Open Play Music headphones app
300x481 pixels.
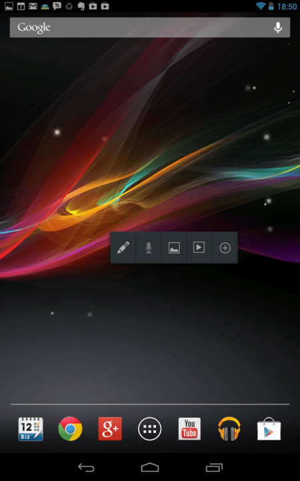click(x=229, y=429)
